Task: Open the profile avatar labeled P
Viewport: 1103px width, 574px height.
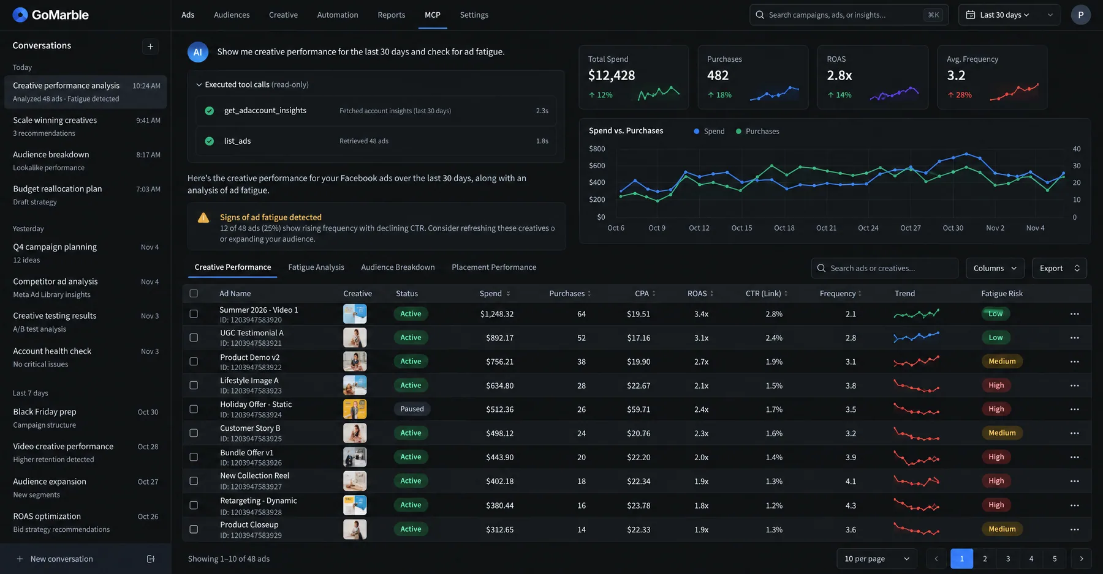Action: 1080,15
